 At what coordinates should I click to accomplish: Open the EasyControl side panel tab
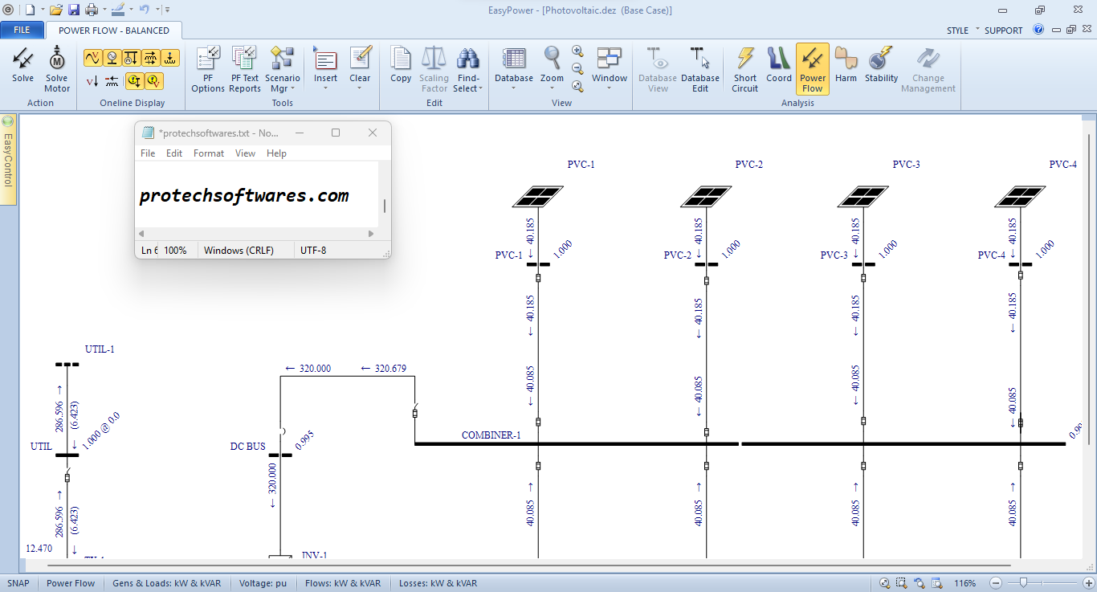(8, 160)
